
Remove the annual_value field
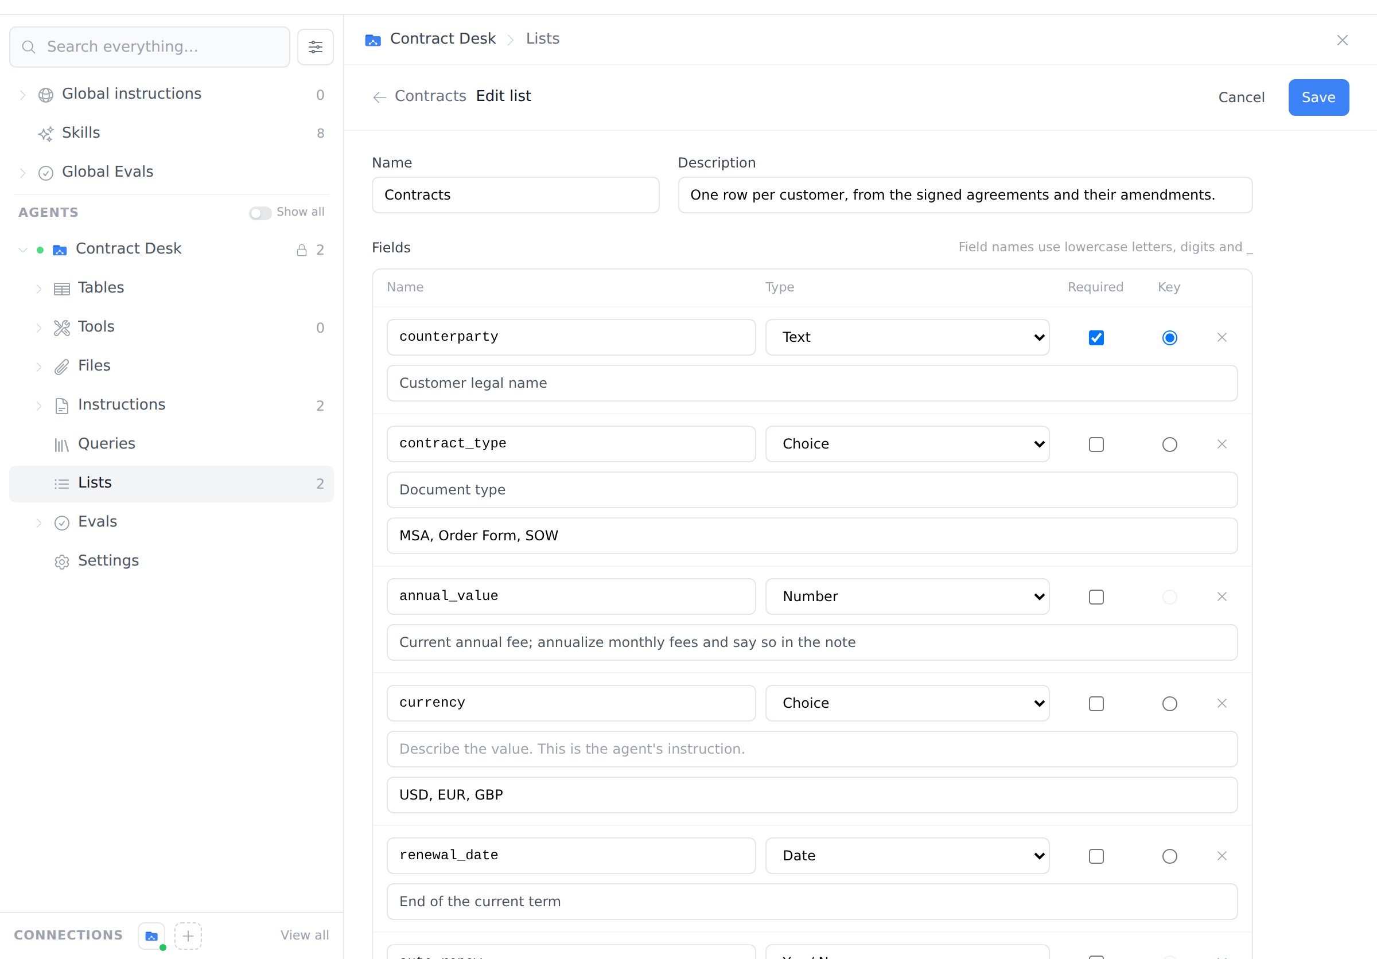(1222, 597)
